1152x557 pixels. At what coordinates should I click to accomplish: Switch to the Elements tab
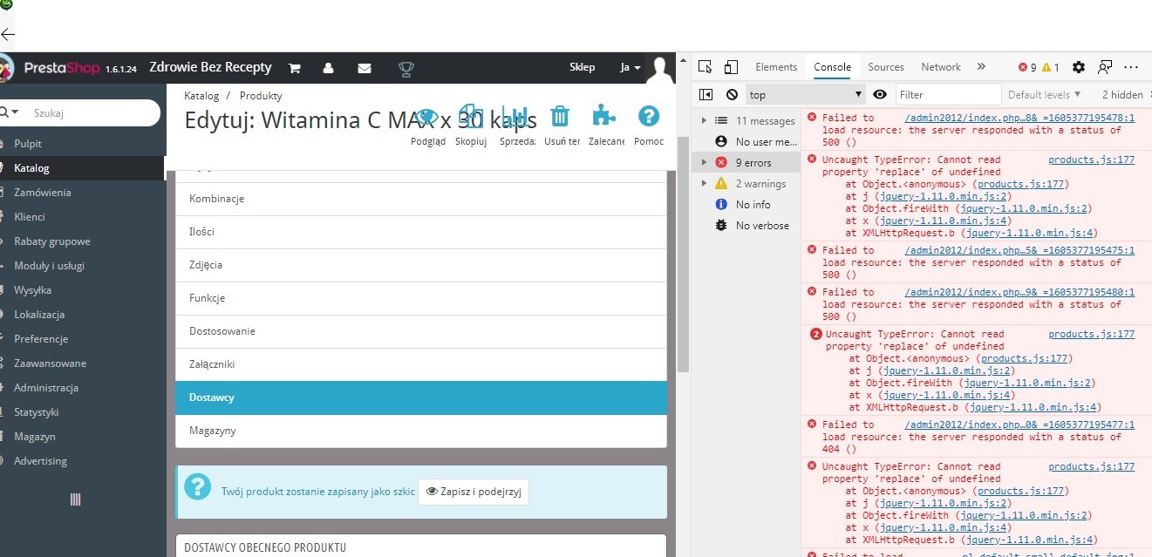(776, 67)
